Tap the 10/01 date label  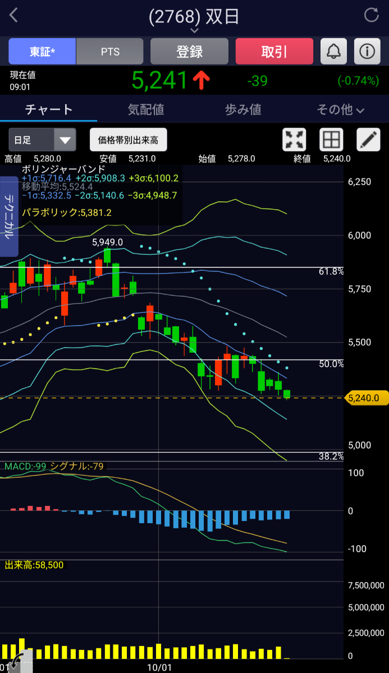(x=159, y=667)
